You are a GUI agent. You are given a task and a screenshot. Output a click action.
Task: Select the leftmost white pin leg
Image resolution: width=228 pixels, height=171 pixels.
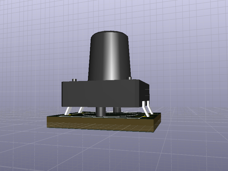coord(68,111)
